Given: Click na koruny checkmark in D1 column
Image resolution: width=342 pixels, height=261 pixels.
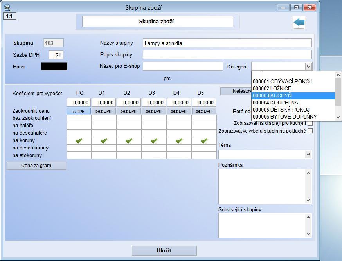Looking at the screenshot, I should 104,140.
